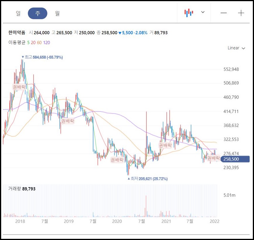Select the weekly 주 chart tab
The width and height of the screenshot is (254, 240).
[37, 13]
